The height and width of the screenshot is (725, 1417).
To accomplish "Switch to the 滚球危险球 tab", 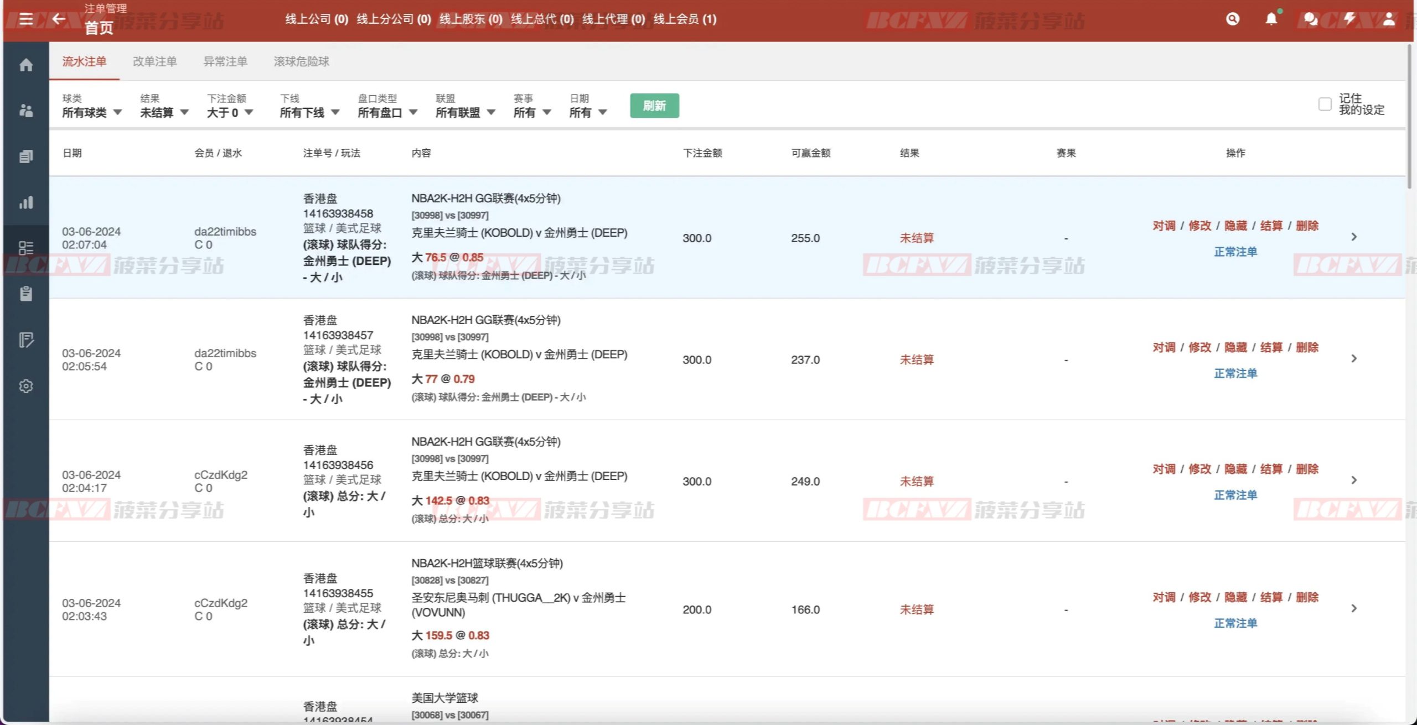I will coord(301,61).
